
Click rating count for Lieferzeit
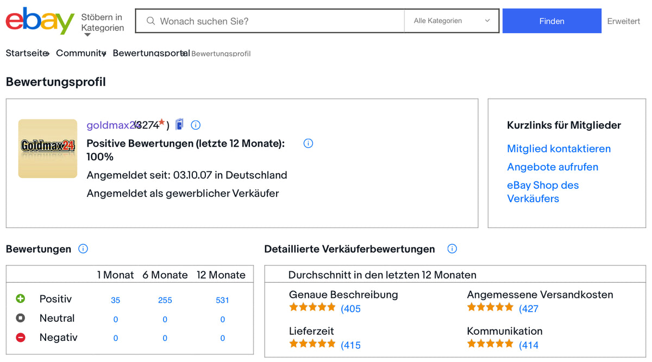(350, 345)
